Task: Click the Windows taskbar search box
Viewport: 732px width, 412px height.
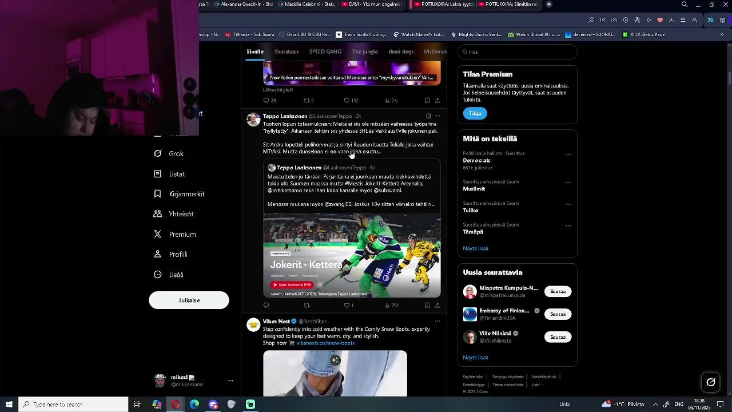Action: click(x=73, y=405)
